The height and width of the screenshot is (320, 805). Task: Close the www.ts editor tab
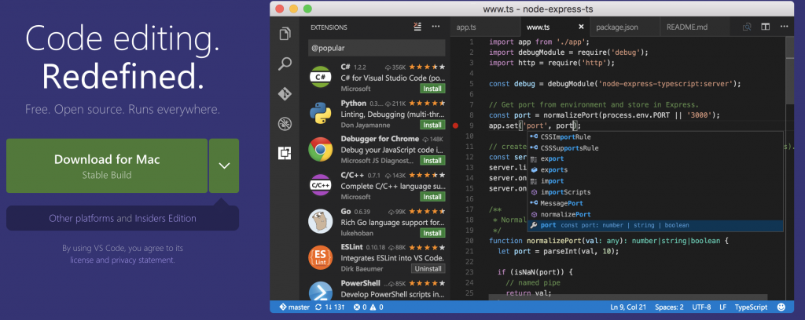coord(581,27)
